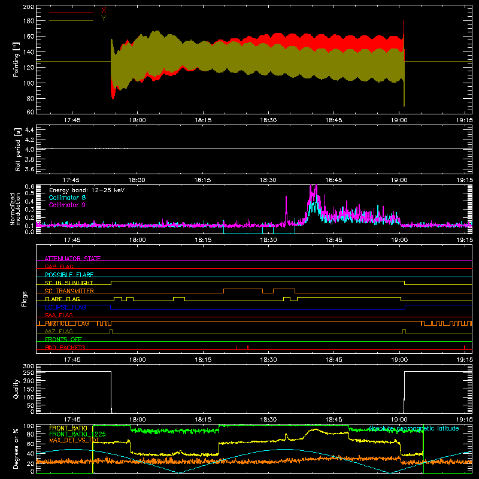Click the ECLIPSE_FLAG label
479x479 pixels.
65,307
